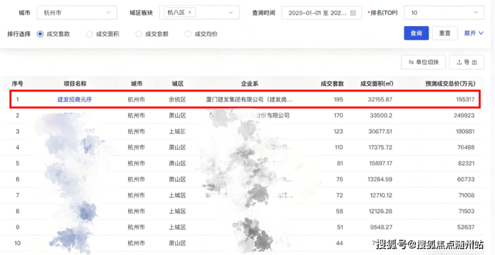Screen dimensions: 495x255
Task: Open the 建发招商元序 project link
Action: 74,99
